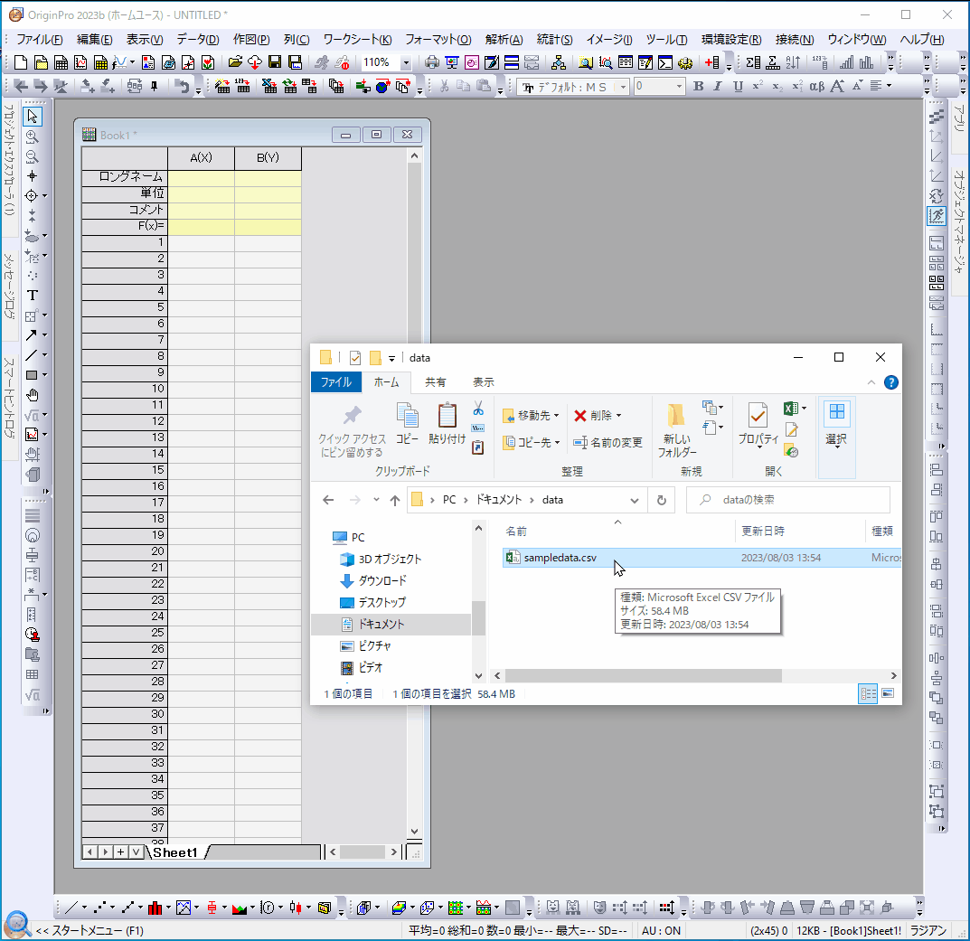The image size is (970, 941).
Task: Switch Explorer to large icons view layout
Action: tap(888, 693)
